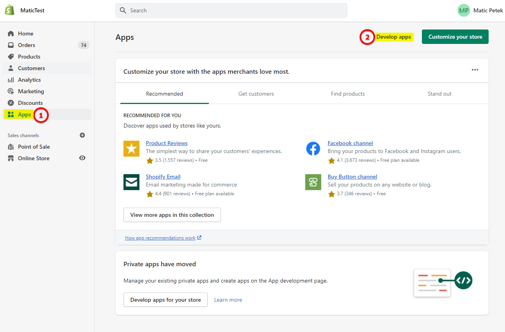Open the Analytics bar chart icon

(x=11, y=80)
